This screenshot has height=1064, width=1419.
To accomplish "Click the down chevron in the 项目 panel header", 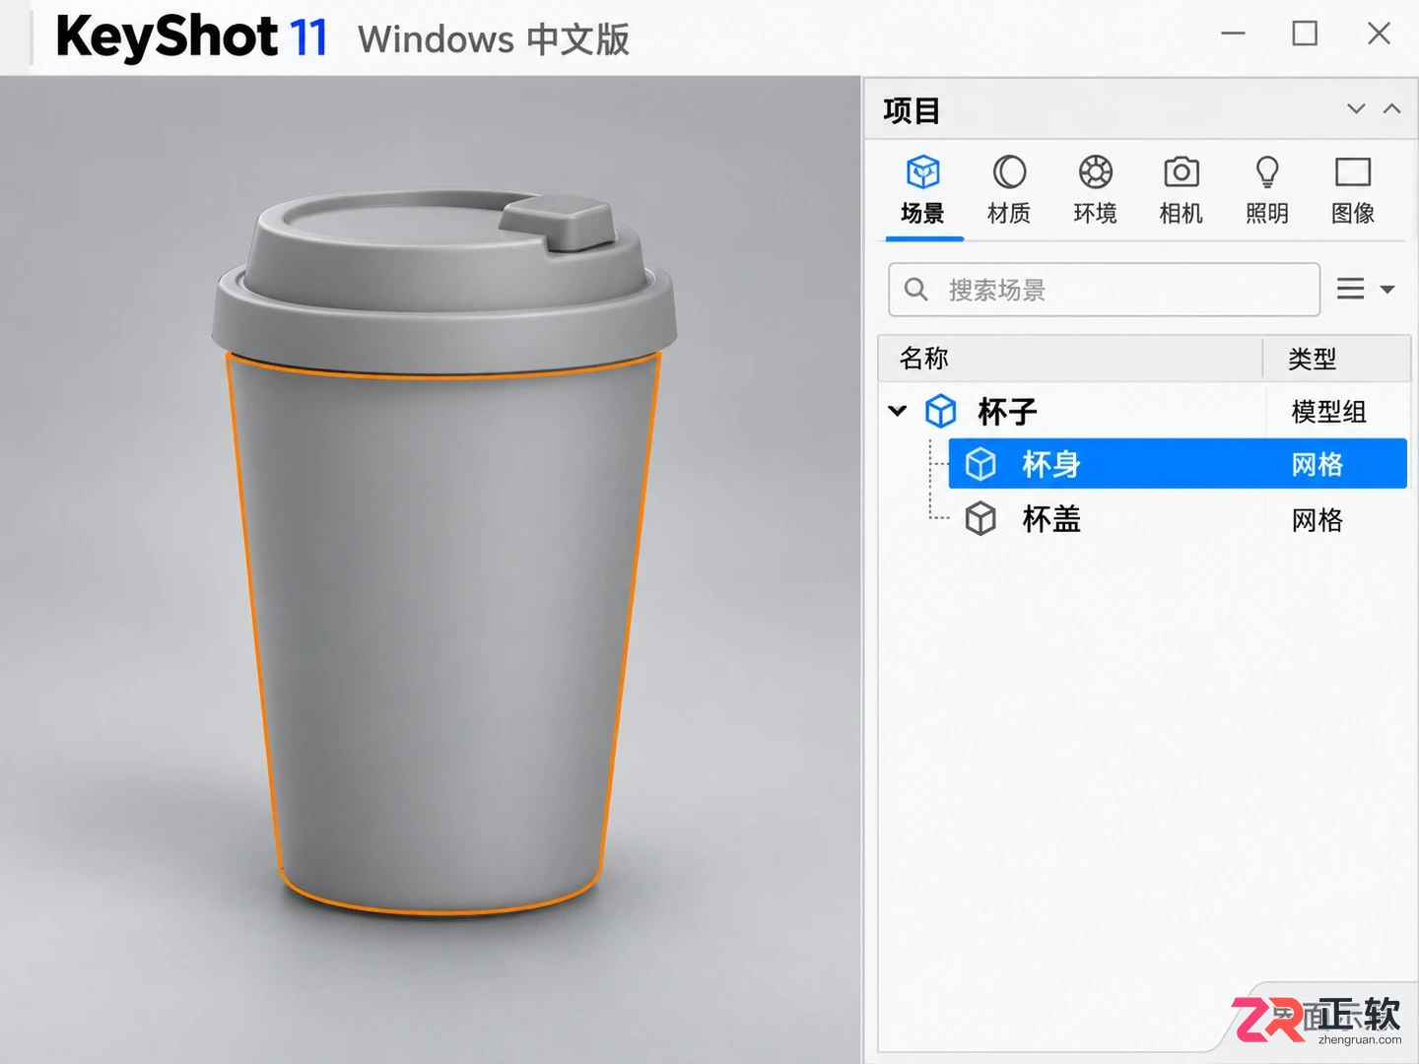I will [x=1356, y=108].
